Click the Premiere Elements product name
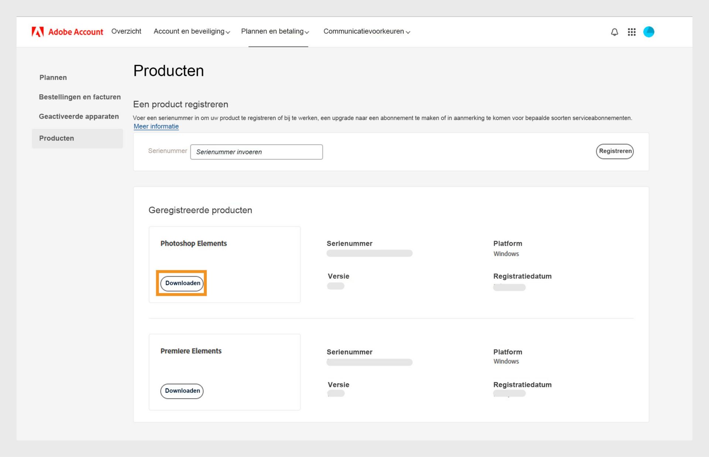709x457 pixels. point(191,351)
